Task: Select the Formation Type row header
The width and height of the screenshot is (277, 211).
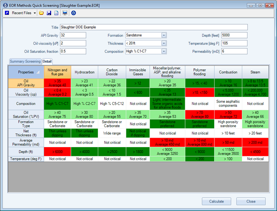Action: [x=26, y=124]
